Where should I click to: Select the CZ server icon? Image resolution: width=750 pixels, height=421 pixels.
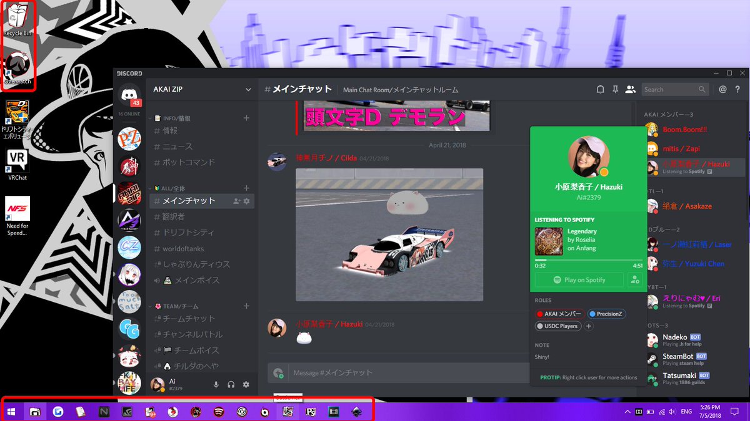(x=129, y=248)
